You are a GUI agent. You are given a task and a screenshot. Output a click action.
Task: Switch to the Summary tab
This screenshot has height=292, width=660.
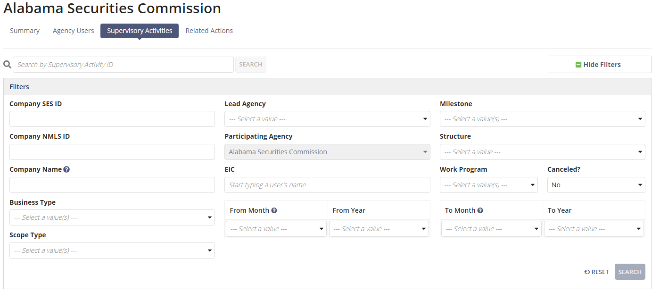pos(25,30)
